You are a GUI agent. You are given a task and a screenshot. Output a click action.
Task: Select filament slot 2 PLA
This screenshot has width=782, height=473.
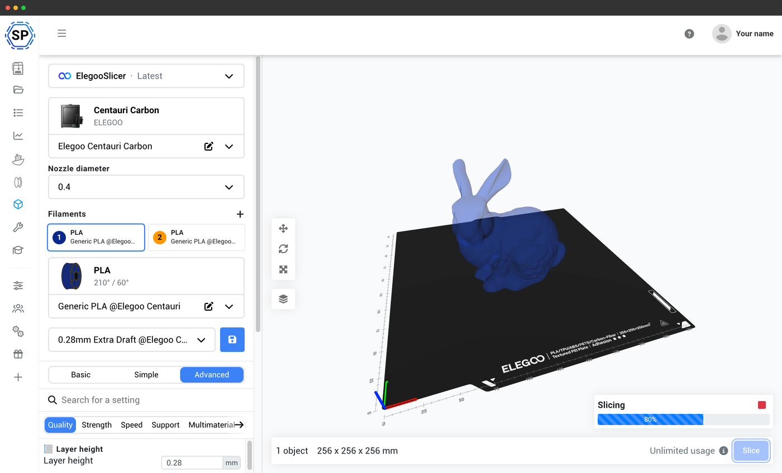[x=196, y=237]
